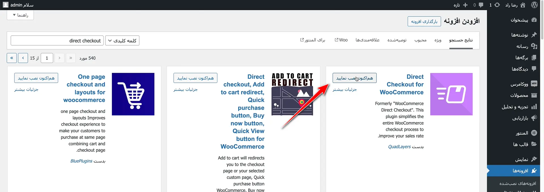The height and width of the screenshot is (192, 544).
Task: Click the رسانه media icon
Action: pyautogui.click(x=534, y=46)
